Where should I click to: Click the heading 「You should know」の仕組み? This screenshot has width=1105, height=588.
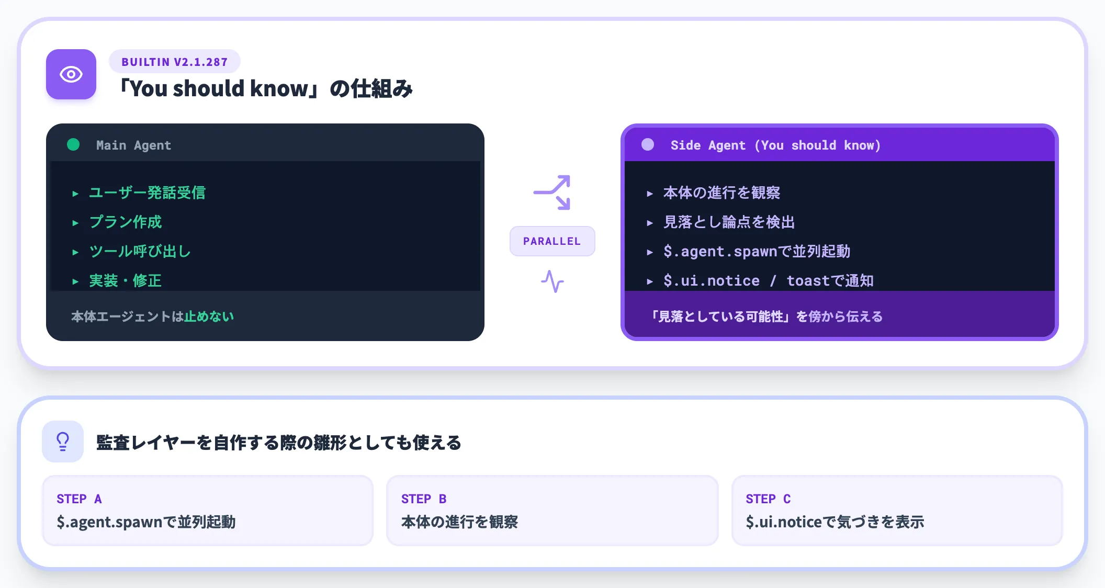[x=266, y=88]
